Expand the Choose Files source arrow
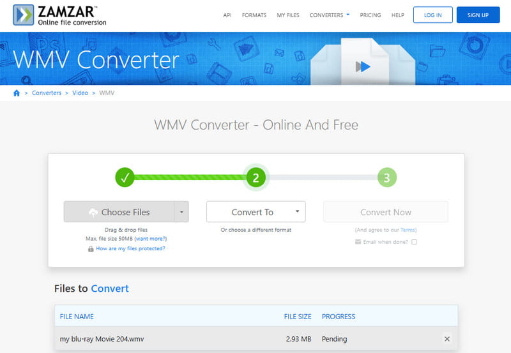This screenshot has height=353, width=511. (182, 212)
